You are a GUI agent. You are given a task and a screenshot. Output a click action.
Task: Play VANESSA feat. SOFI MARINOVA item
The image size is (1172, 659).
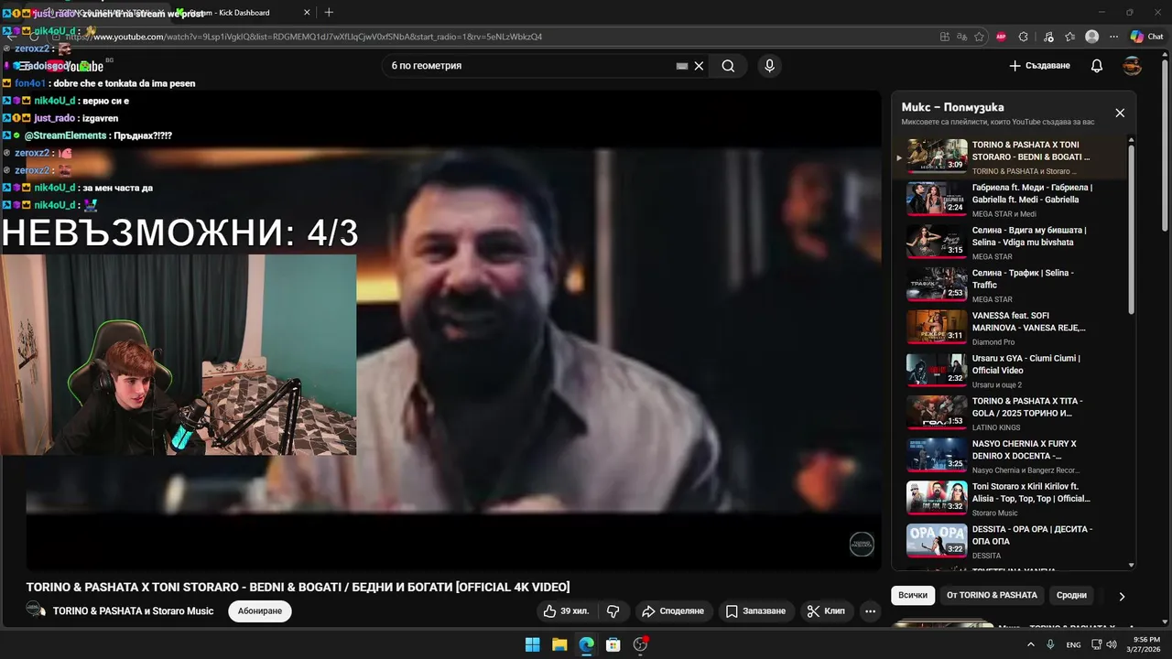[x=1011, y=328]
